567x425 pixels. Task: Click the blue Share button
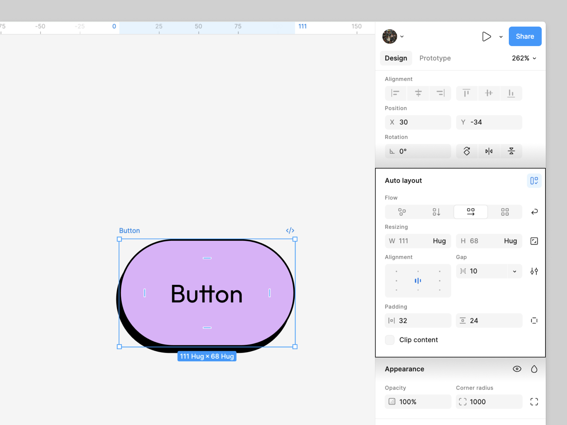(525, 36)
